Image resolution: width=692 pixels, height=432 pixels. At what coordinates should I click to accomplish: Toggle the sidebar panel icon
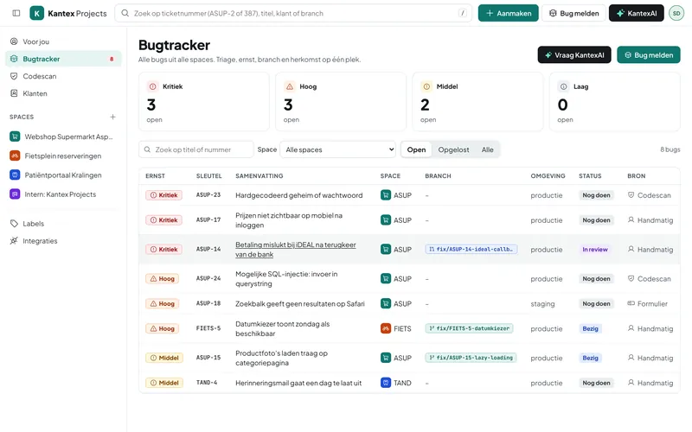(x=16, y=13)
